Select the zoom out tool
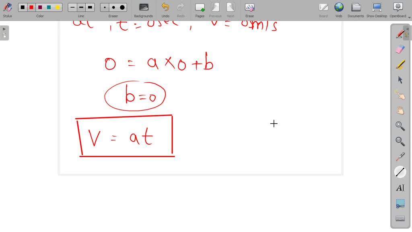 click(x=400, y=141)
